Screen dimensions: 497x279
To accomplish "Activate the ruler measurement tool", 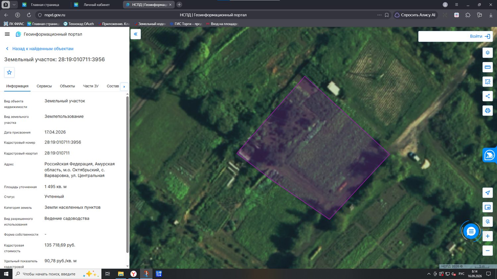I will point(487,67).
